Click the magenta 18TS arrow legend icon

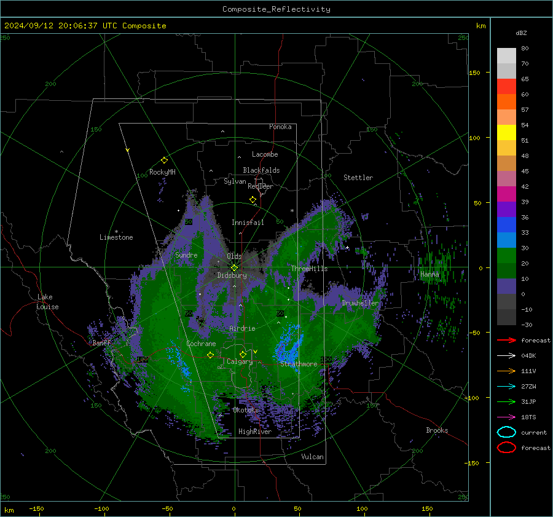[506, 417]
